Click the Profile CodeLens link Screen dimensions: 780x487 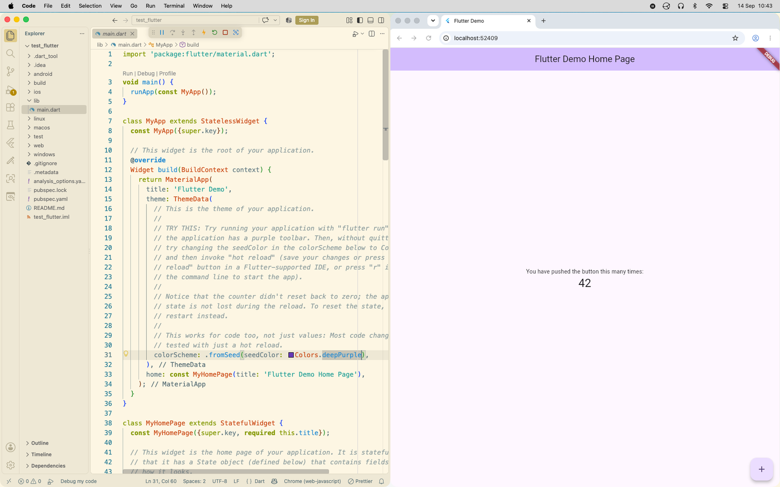pos(167,73)
